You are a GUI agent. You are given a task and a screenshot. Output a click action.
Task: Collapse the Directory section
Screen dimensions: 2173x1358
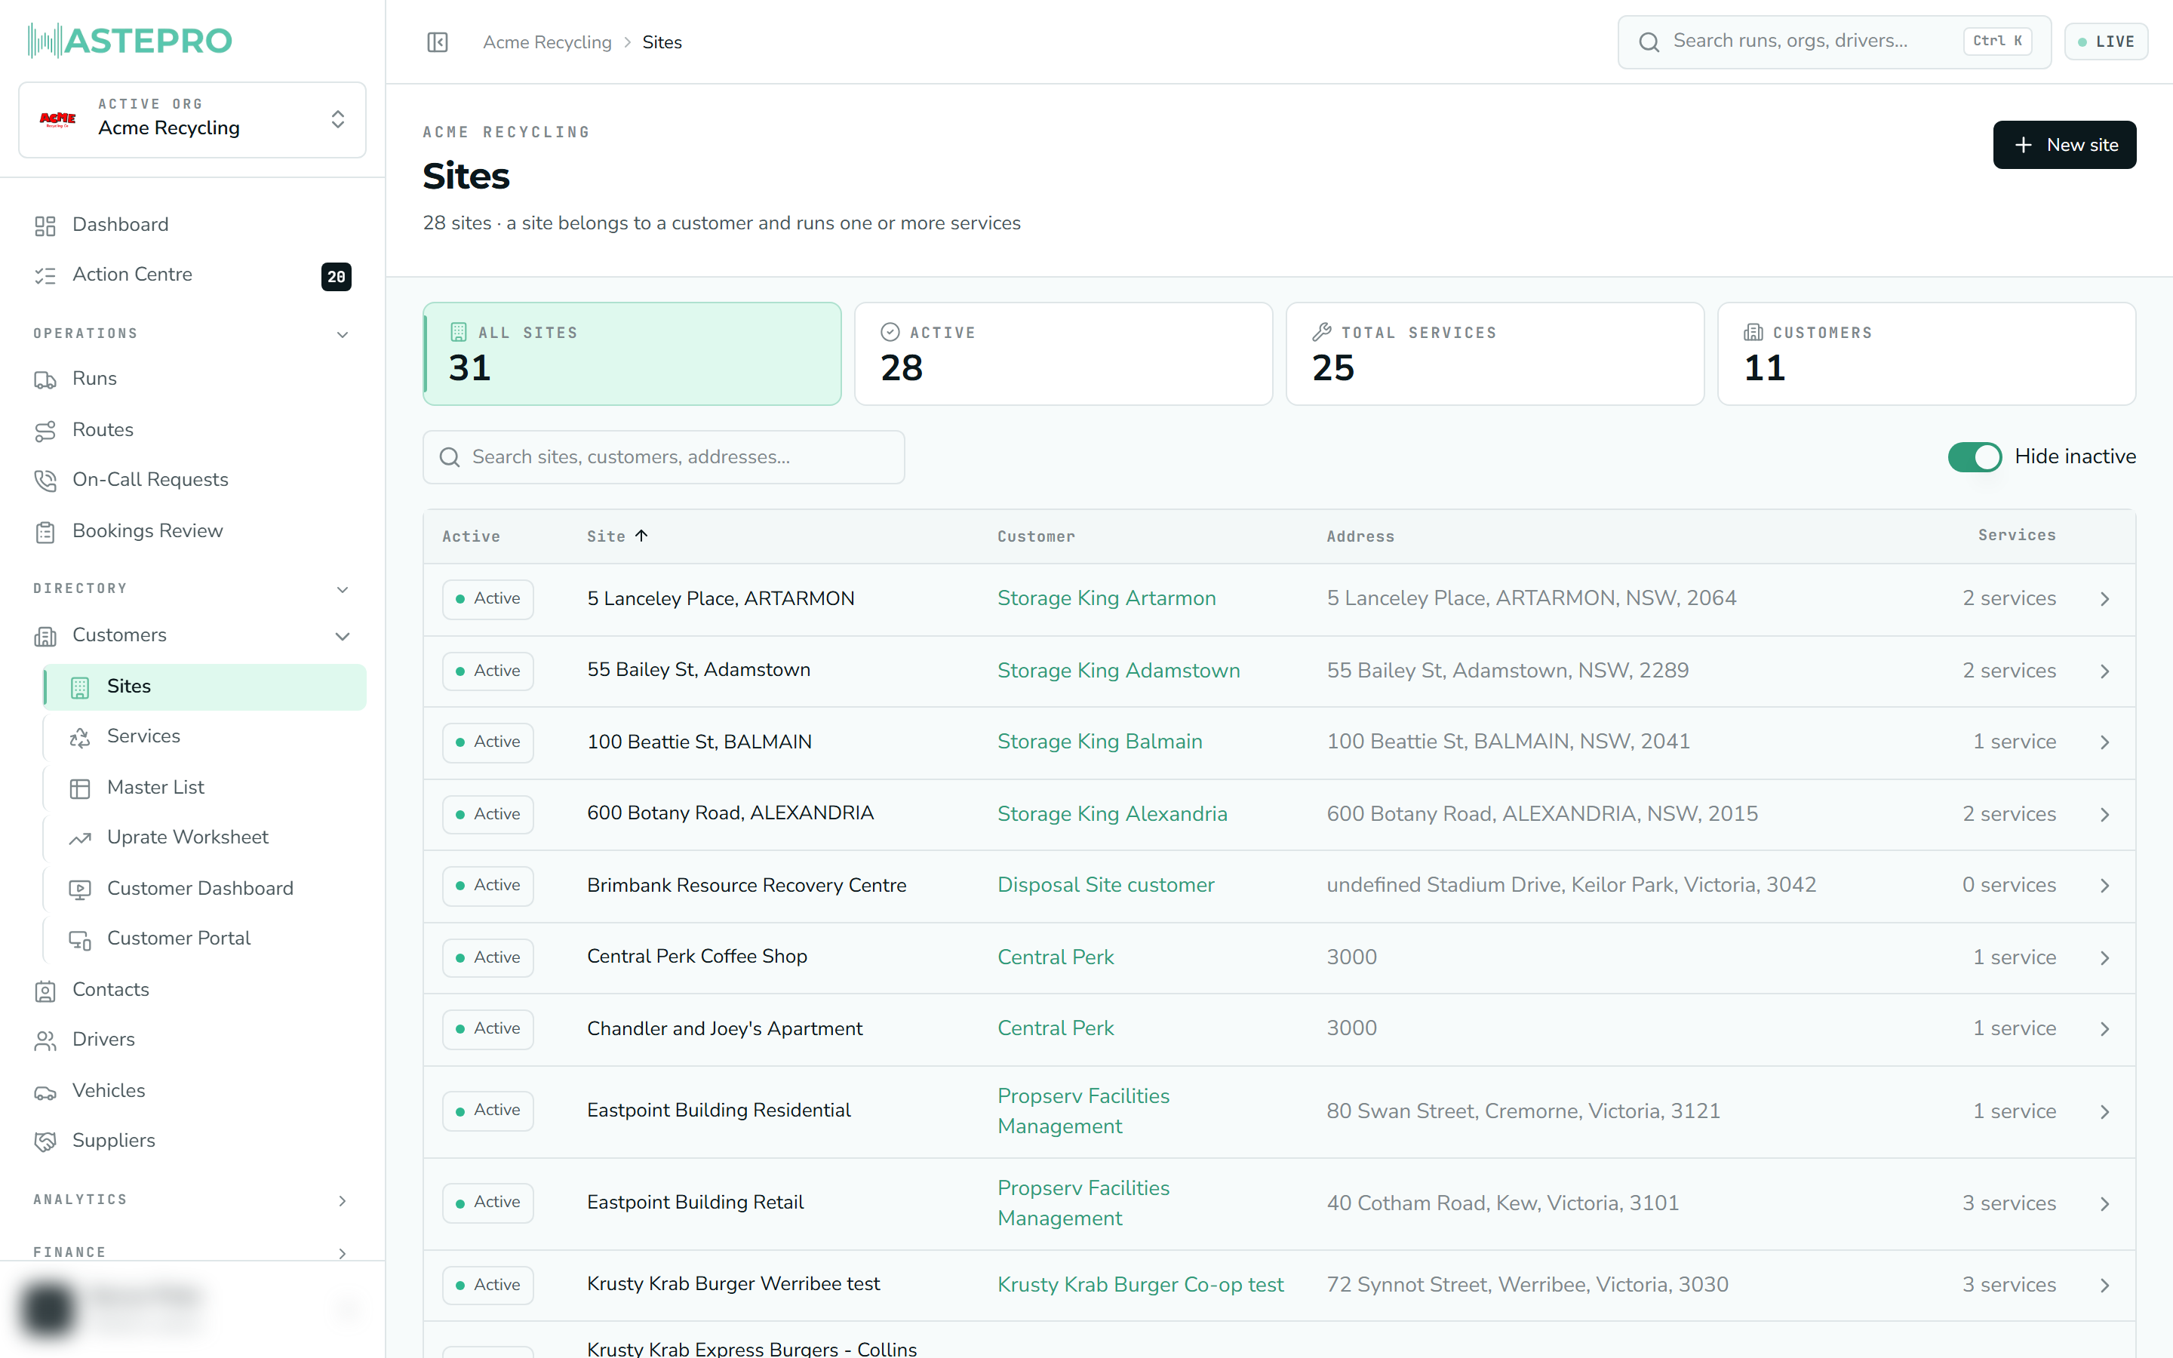pos(342,589)
